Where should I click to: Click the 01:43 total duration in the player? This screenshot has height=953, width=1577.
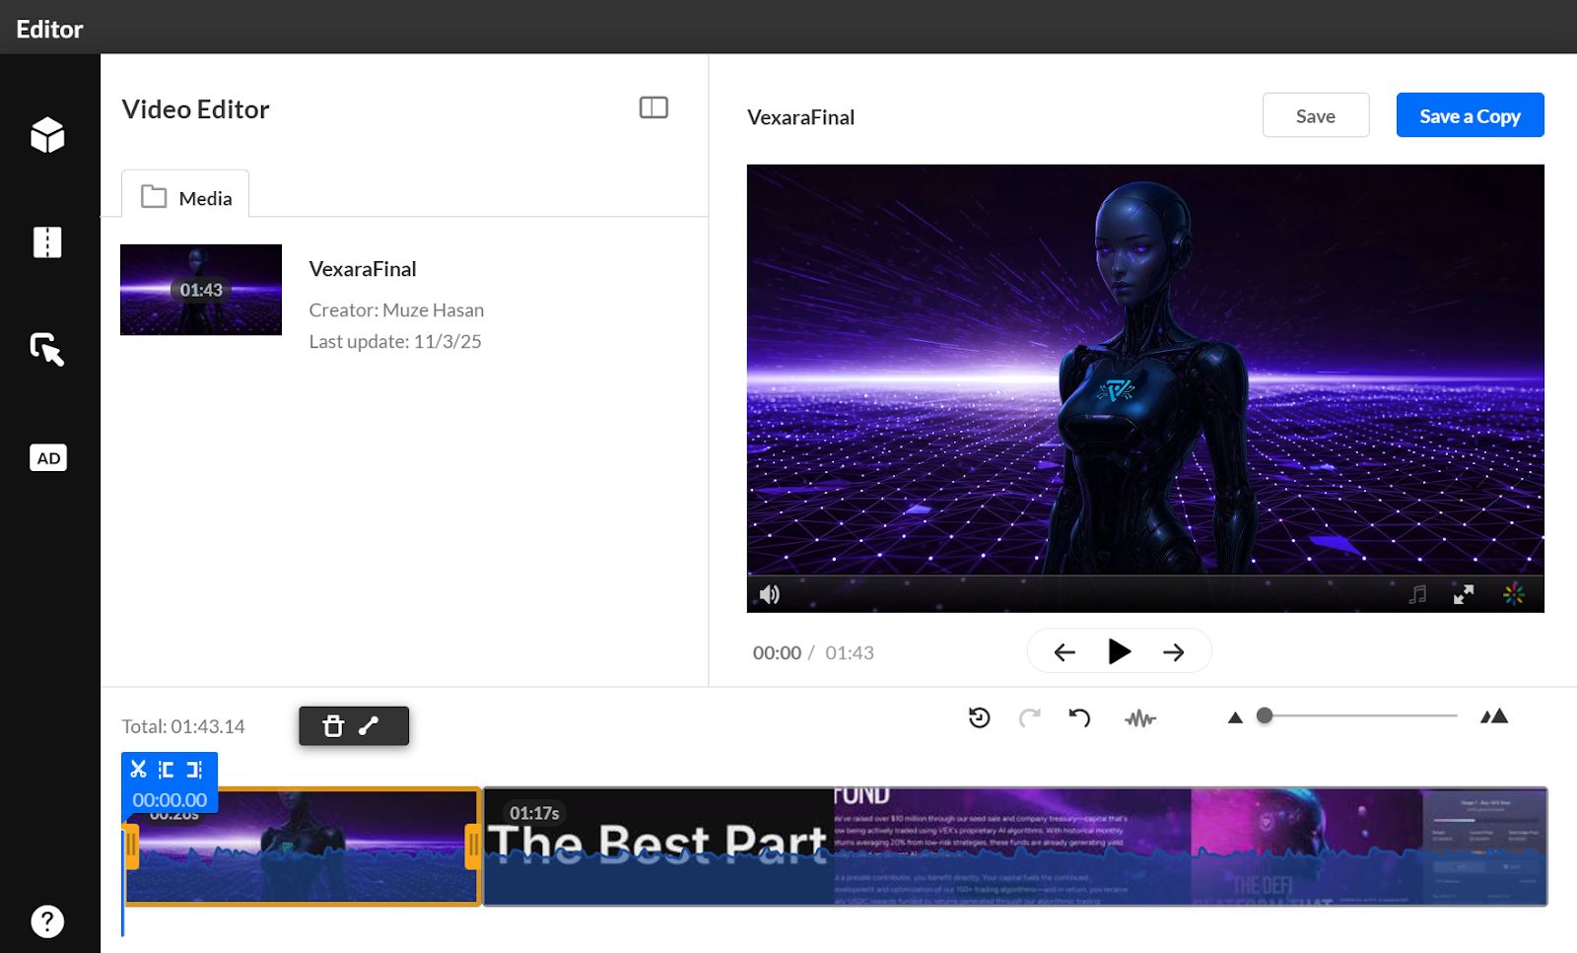pos(850,652)
